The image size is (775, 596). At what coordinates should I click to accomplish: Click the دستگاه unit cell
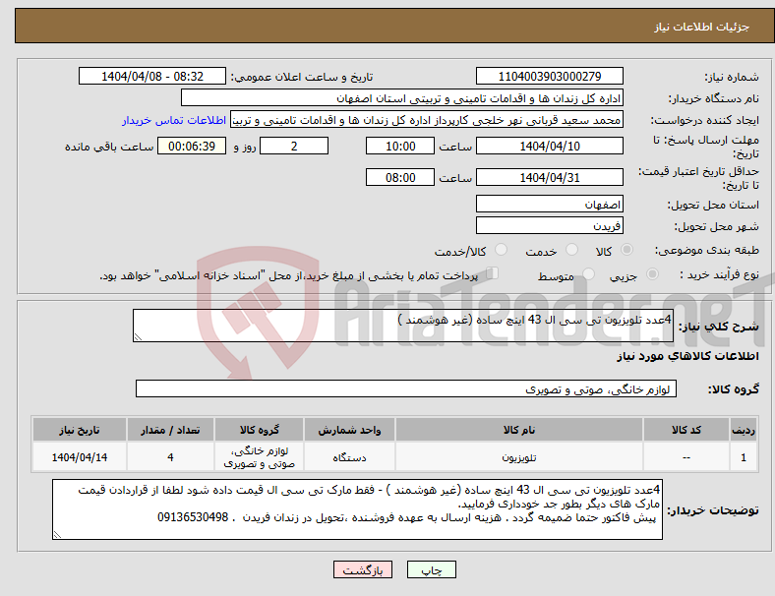tap(349, 457)
